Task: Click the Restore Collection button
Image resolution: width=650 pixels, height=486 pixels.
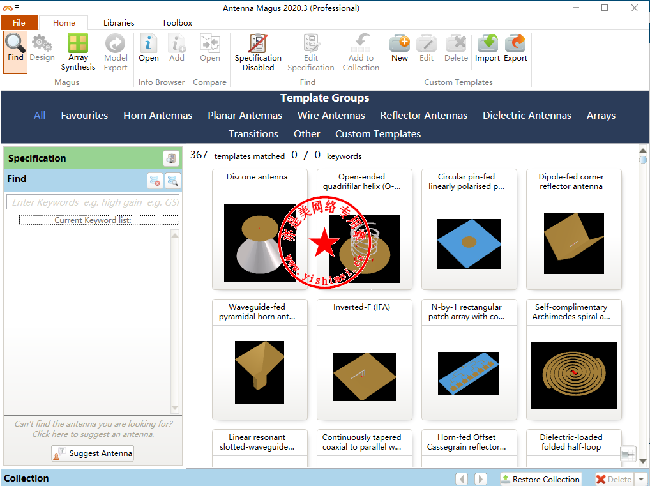Action: click(x=541, y=479)
